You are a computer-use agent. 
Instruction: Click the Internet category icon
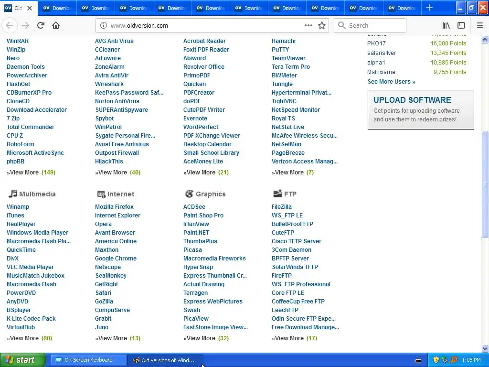point(101,194)
